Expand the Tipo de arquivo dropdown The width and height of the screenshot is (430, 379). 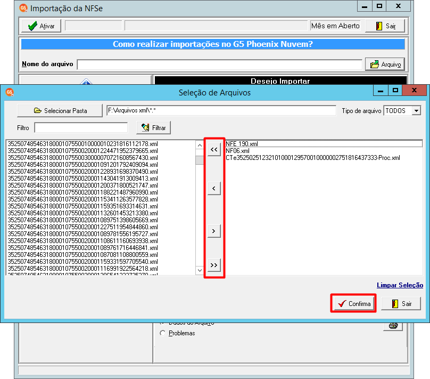coord(417,111)
